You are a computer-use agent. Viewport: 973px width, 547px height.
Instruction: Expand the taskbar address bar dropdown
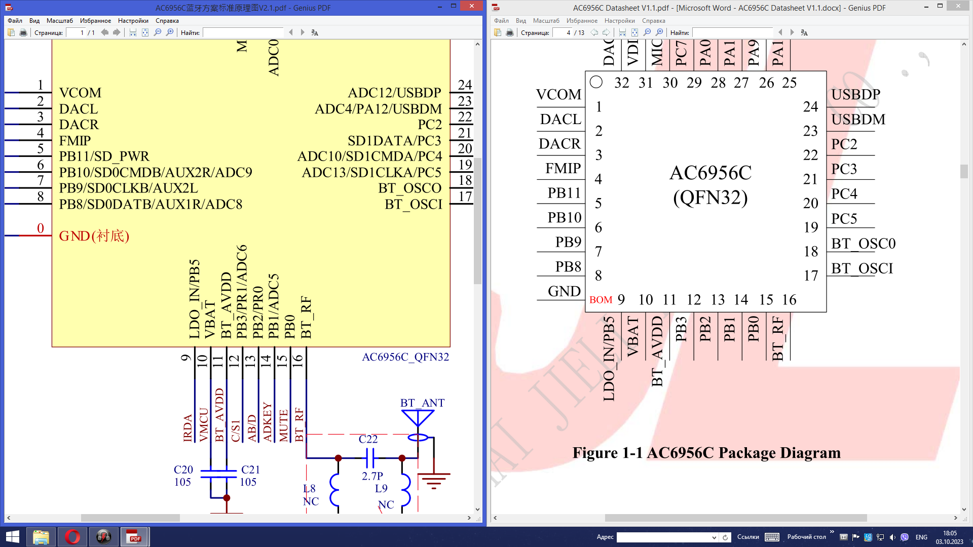click(714, 537)
